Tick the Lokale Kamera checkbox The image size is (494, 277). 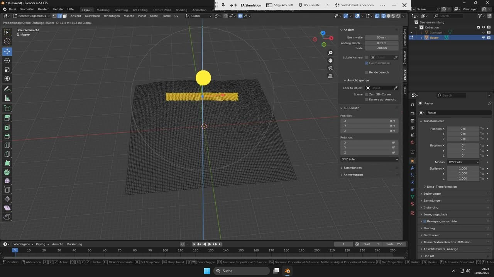[x=367, y=57]
